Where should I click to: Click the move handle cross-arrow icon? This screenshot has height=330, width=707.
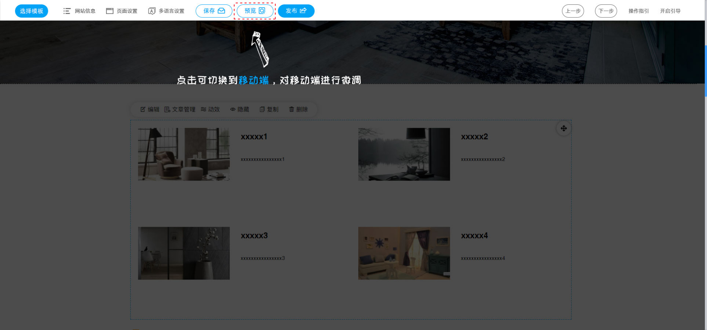pos(563,128)
